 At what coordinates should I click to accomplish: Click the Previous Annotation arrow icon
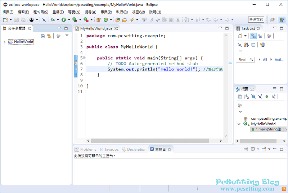pyautogui.click(x=198, y=20)
